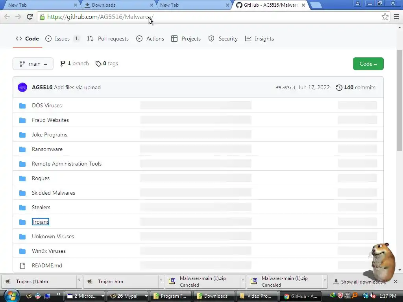Click Show all downloads link
The height and width of the screenshot is (302, 403).
click(x=363, y=282)
